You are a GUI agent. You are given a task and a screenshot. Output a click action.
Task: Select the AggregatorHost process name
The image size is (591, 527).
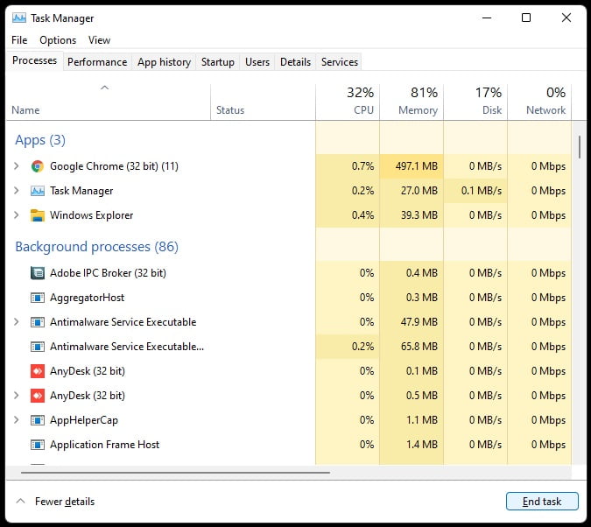pos(87,298)
